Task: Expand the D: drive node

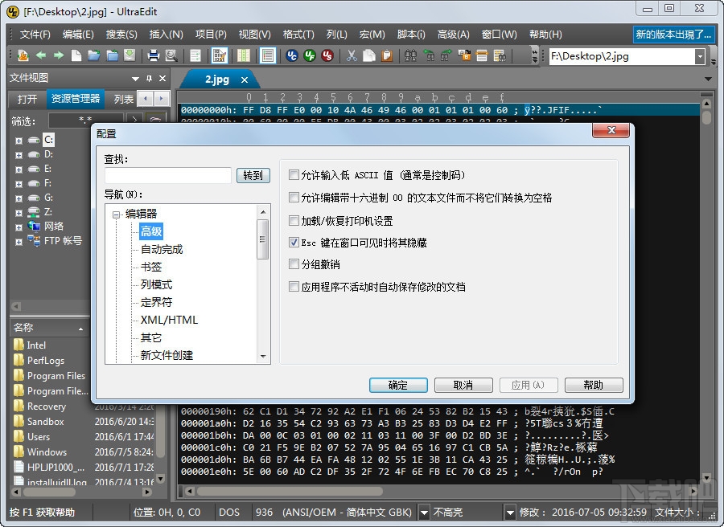Action: tap(19, 155)
